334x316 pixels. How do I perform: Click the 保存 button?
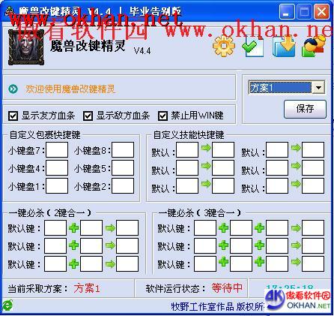click(x=305, y=109)
